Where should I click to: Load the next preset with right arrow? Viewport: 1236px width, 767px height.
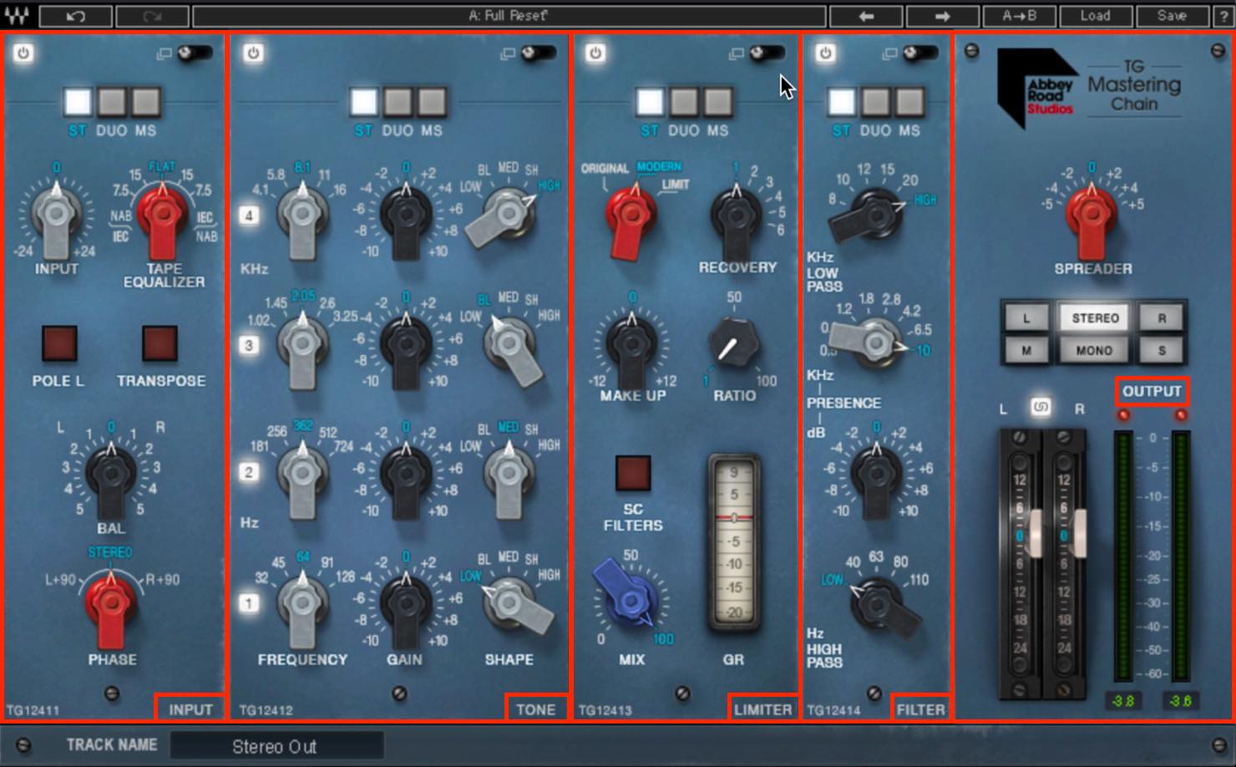pos(942,16)
